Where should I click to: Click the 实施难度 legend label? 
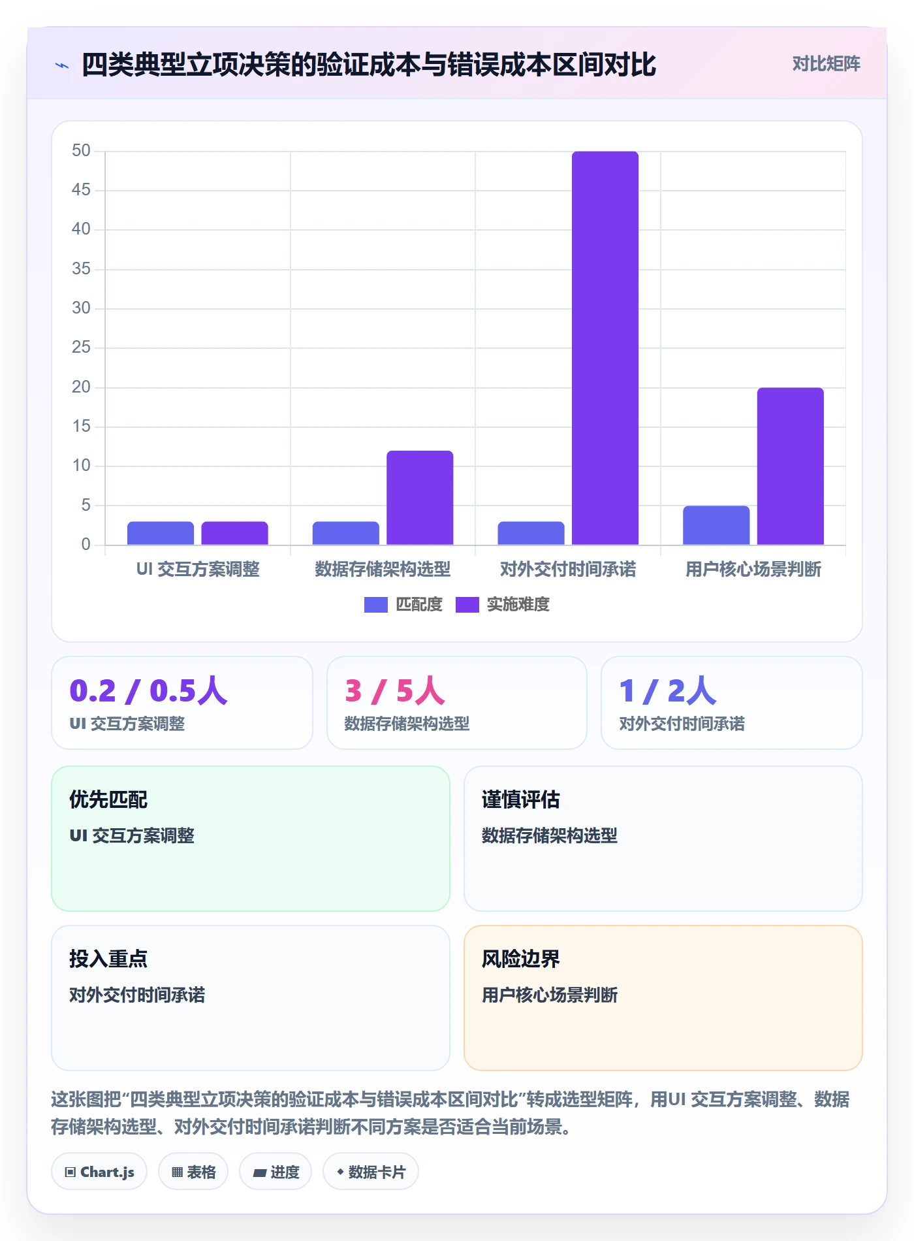pyautogui.click(x=518, y=605)
